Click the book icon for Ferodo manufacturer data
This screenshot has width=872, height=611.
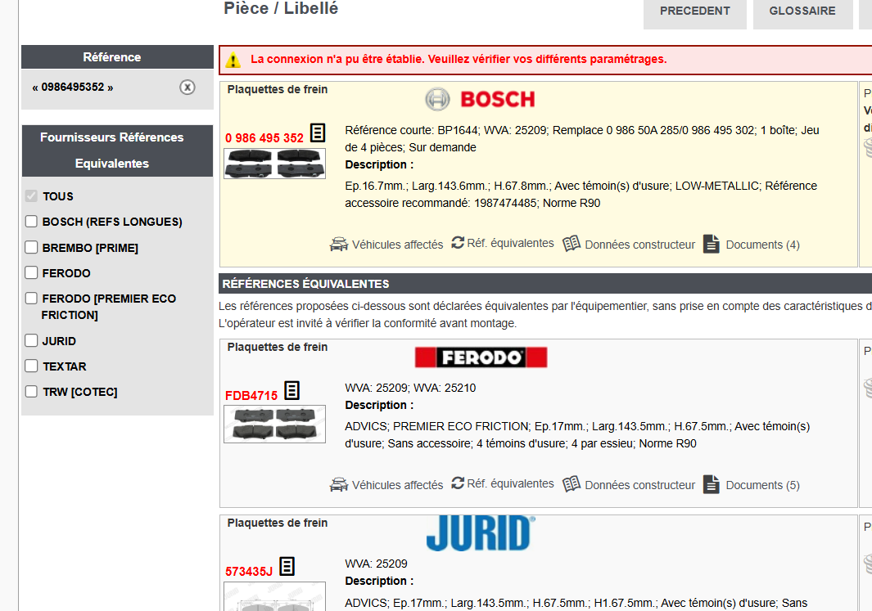(x=572, y=484)
